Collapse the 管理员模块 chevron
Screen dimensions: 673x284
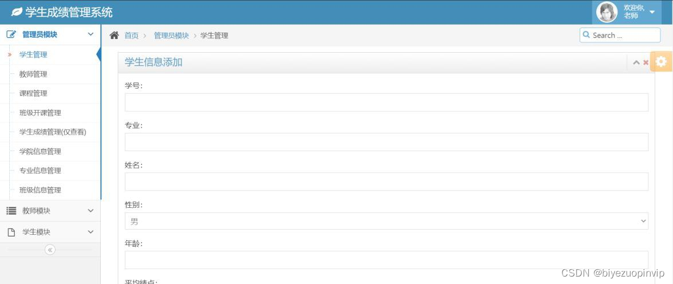click(90, 34)
